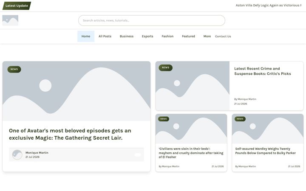Image resolution: width=306 pixels, height=191 pixels.
Task: Focus the search articles input field
Action: point(152,20)
